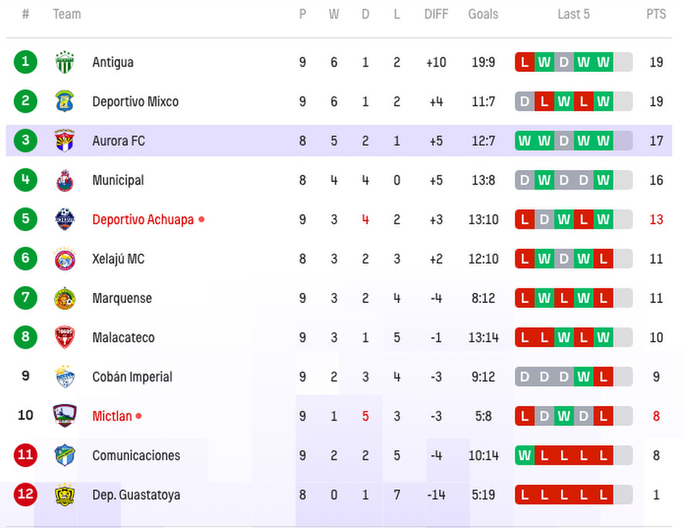Click the Dep. Guastatoya badge icon
The height and width of the screenshot is (528, 684).
point(65,495)
